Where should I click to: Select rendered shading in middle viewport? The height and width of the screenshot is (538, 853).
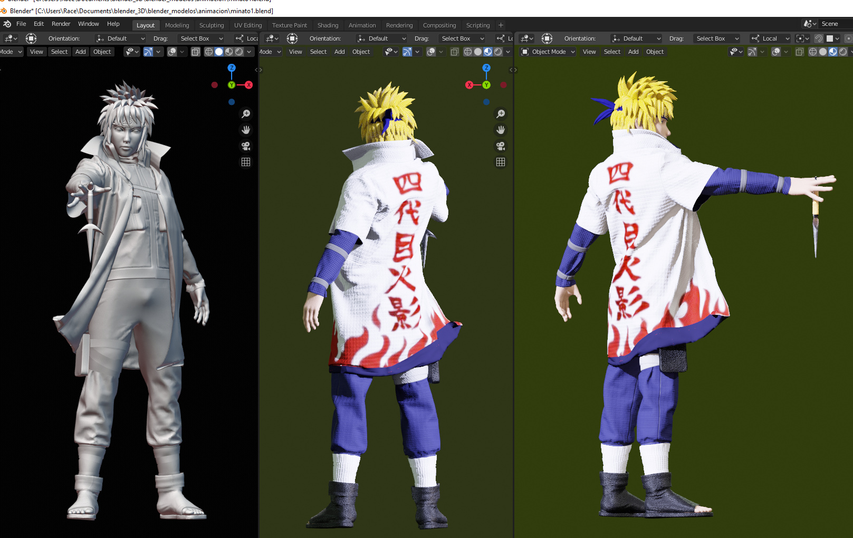[x=498, y=52]
